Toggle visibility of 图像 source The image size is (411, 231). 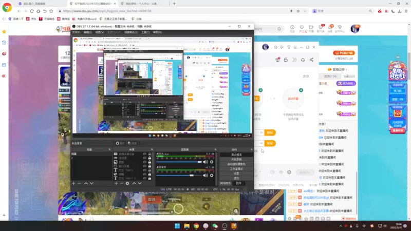(144, 162)
